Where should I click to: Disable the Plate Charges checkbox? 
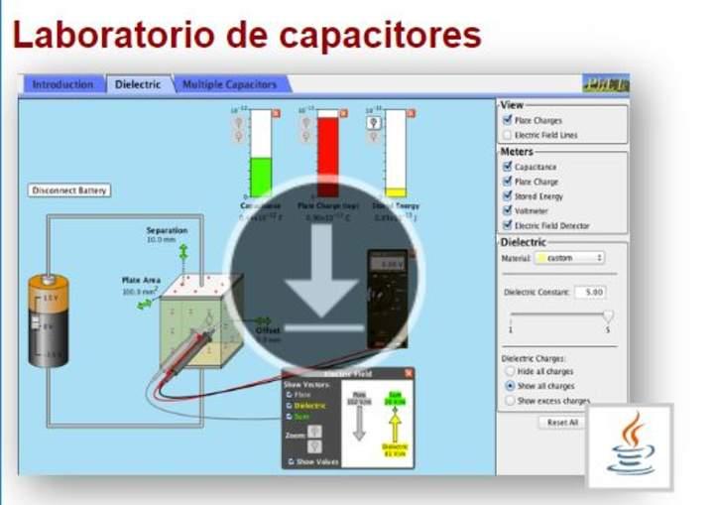(x=509, y=121)
